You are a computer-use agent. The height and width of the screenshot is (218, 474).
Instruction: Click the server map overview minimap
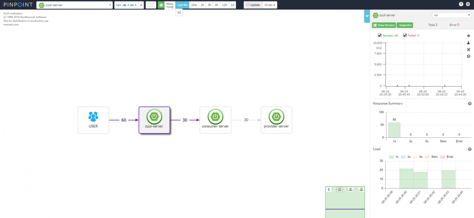click(x=345, y=202)
